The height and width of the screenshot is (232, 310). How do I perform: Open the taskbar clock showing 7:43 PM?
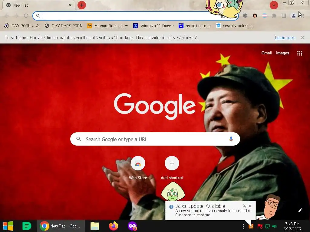[x=292, y=226]
